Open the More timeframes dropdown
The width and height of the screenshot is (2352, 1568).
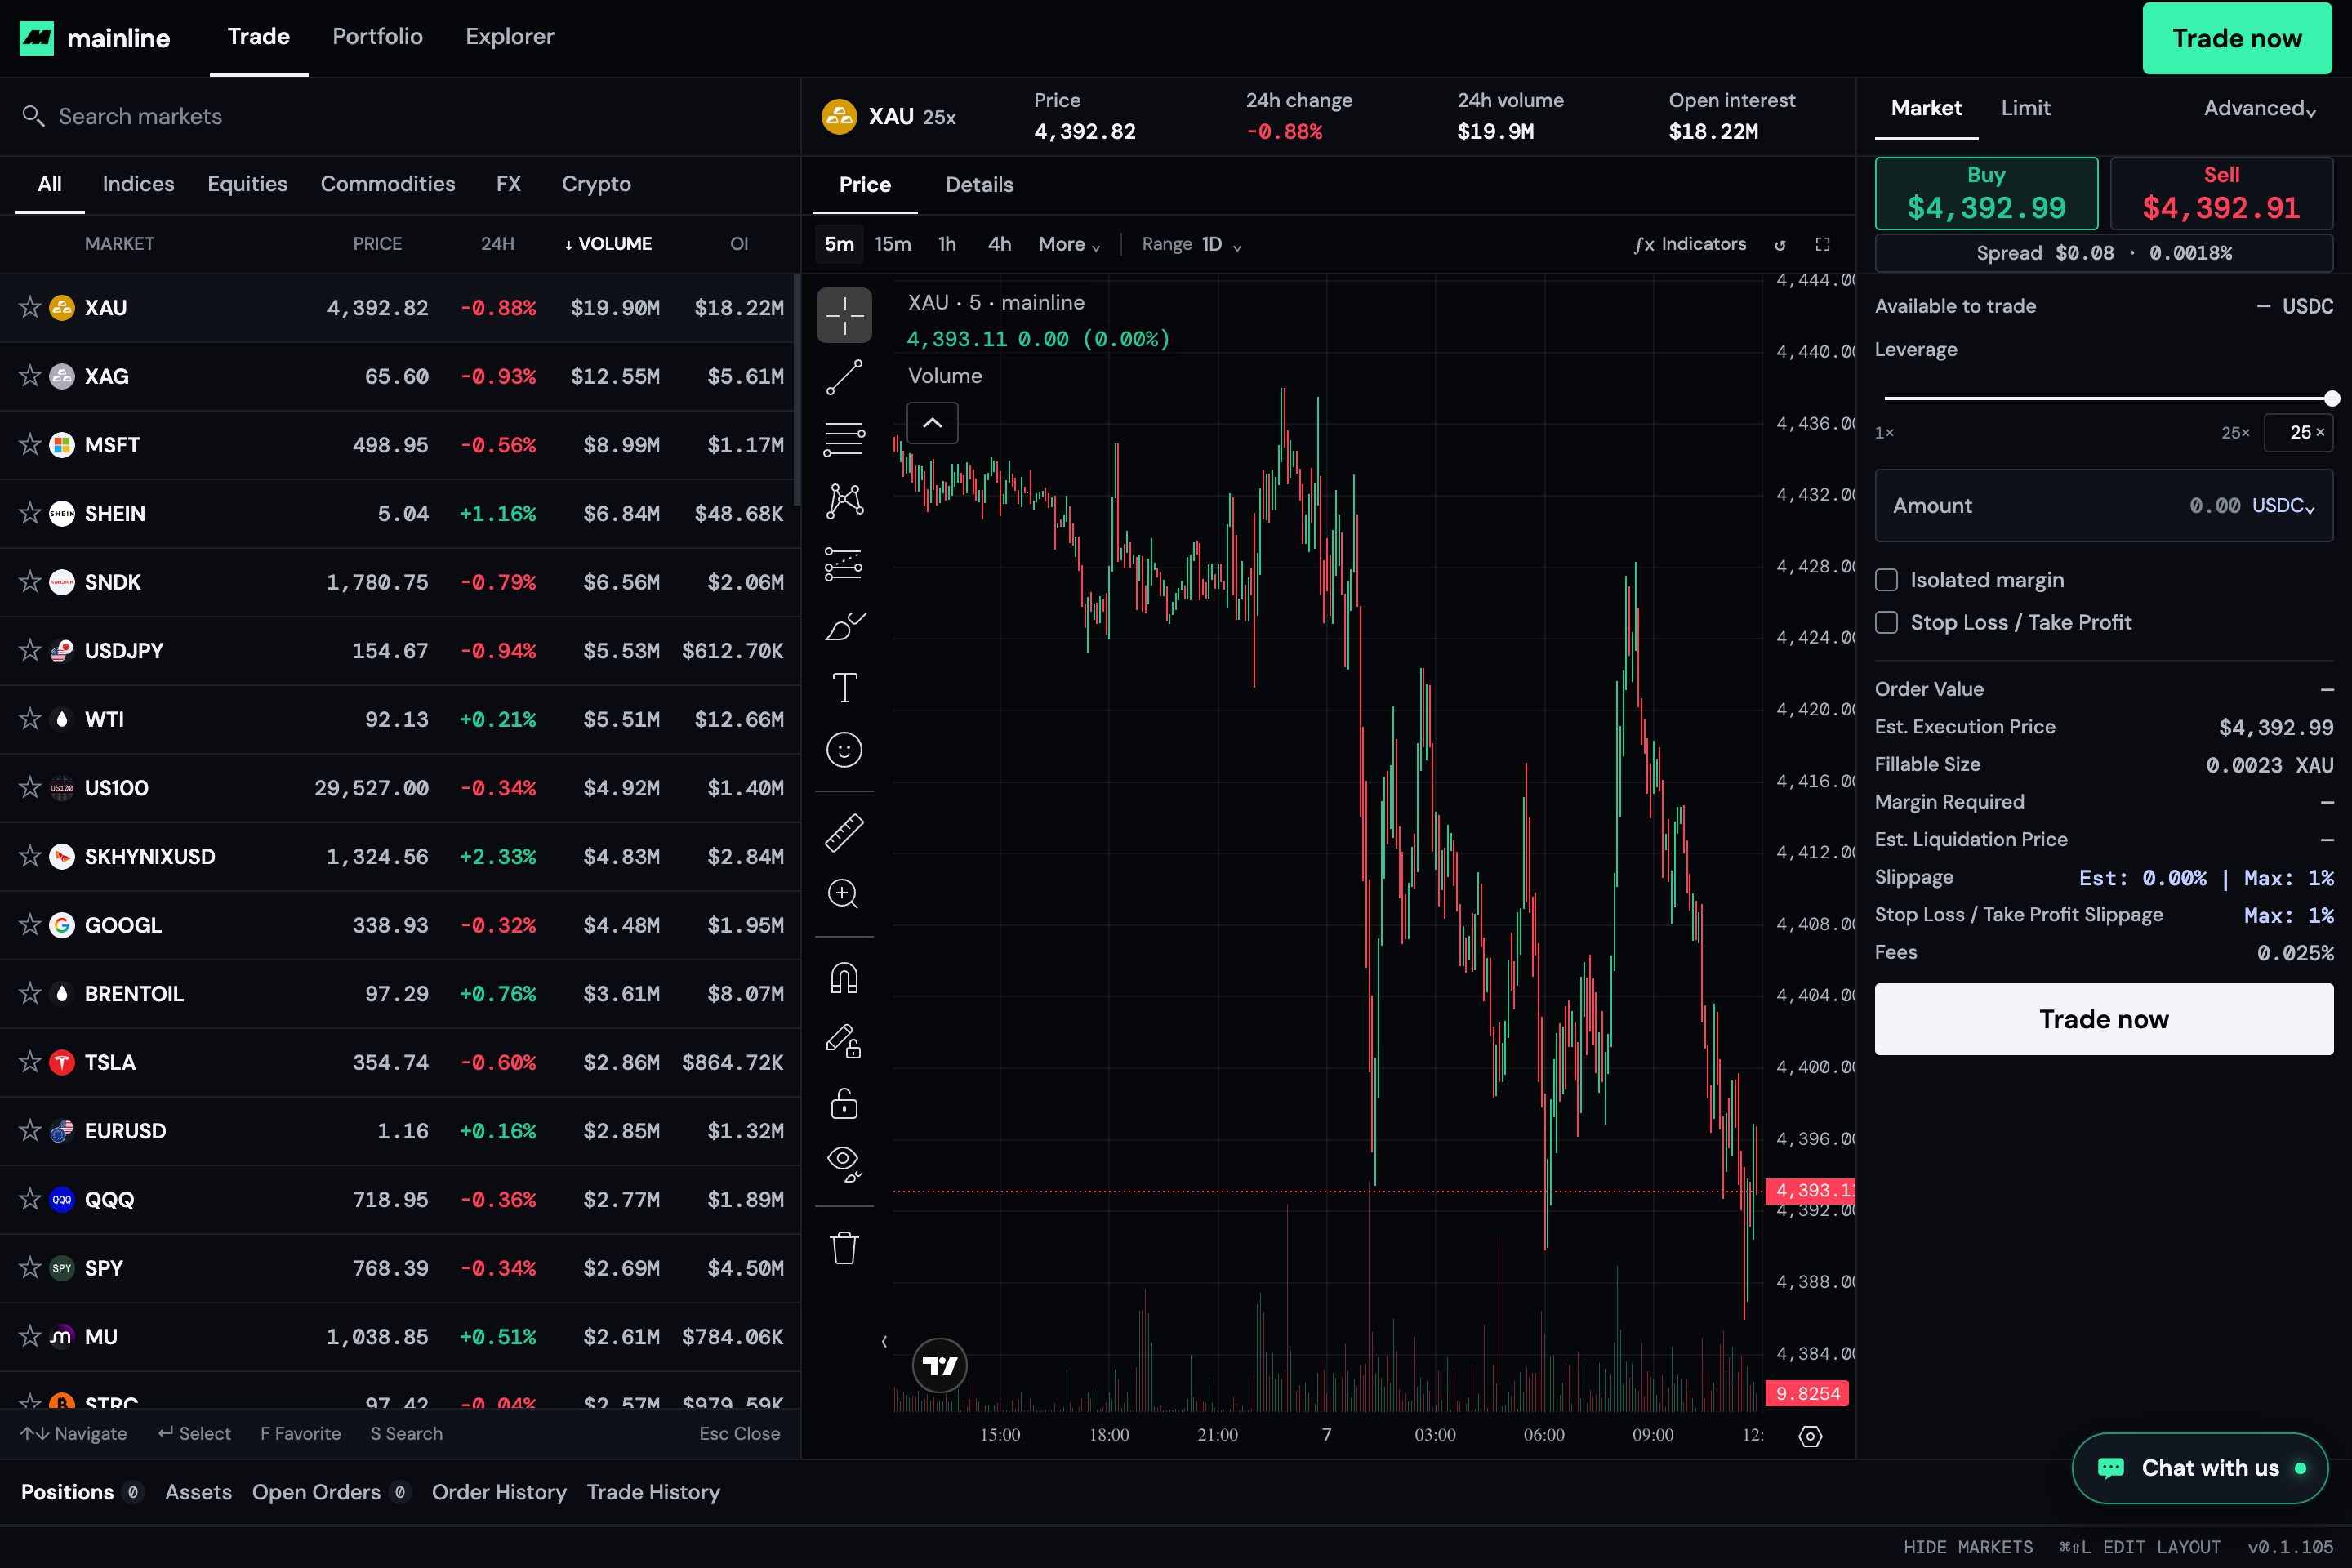[1069, 244]
